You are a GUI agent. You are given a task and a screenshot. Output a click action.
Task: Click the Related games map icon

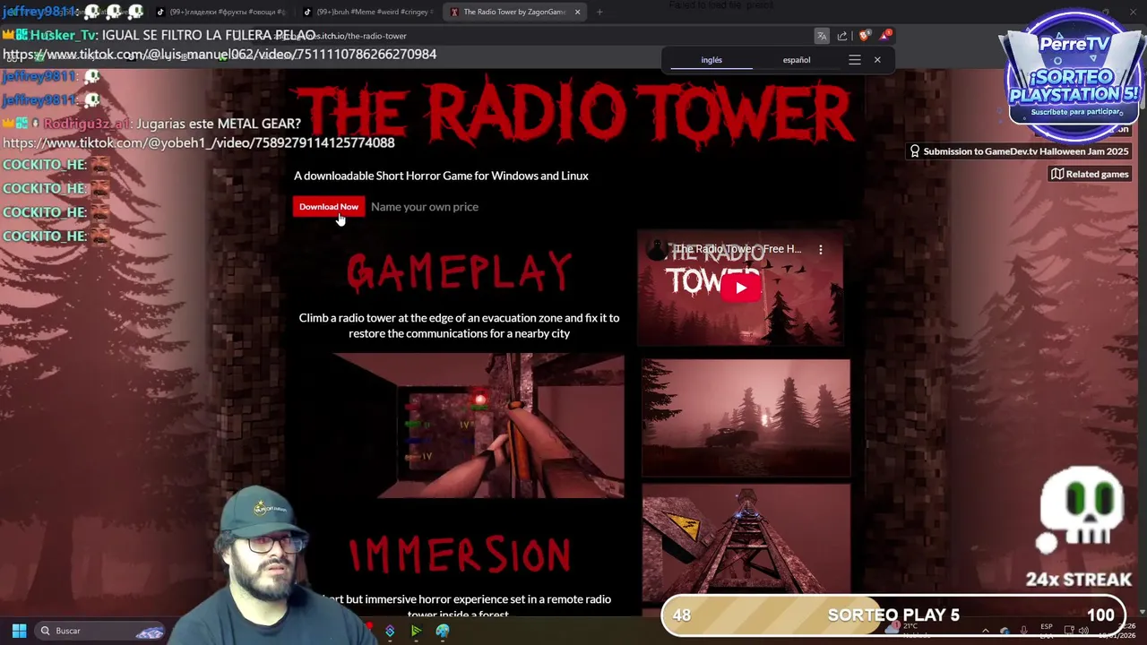tap(1057, 174)
